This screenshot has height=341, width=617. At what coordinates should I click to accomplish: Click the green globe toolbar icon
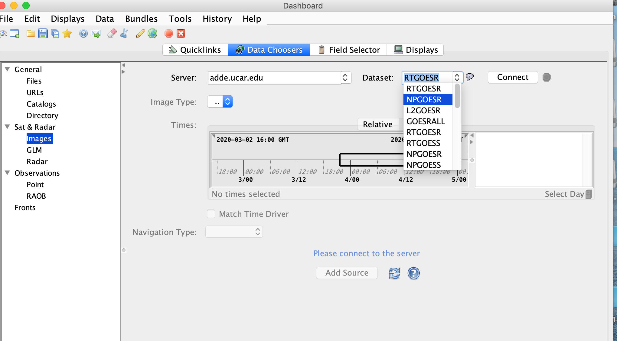[152, 34]
